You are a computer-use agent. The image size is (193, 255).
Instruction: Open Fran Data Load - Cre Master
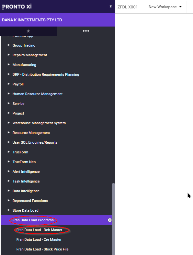pos(39,239)
